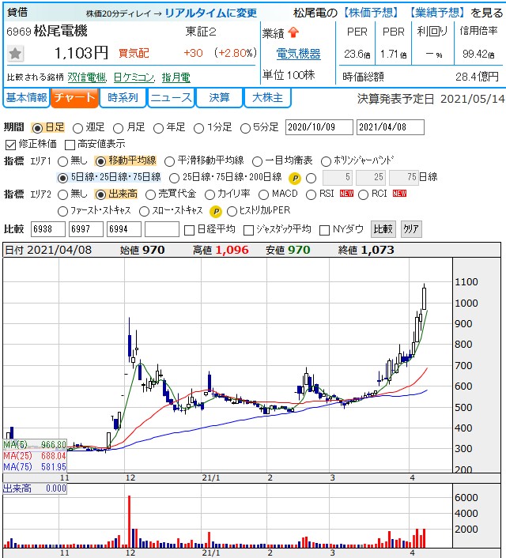Select the 日足 period radio button
This screenshot has height=558, width=506.
coord(37,128)
